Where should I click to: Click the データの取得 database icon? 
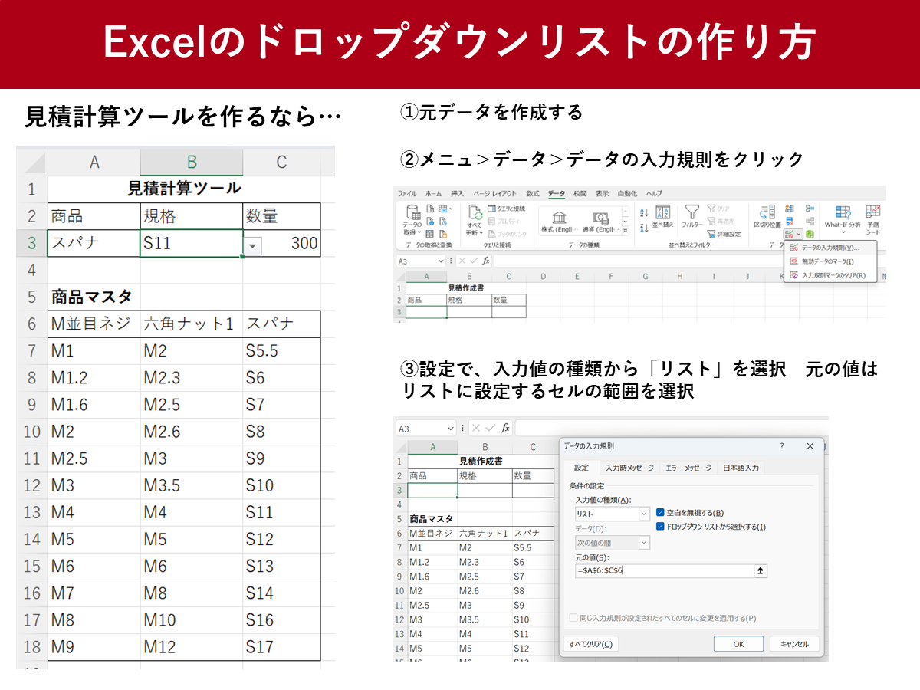[x=413, y=214]
